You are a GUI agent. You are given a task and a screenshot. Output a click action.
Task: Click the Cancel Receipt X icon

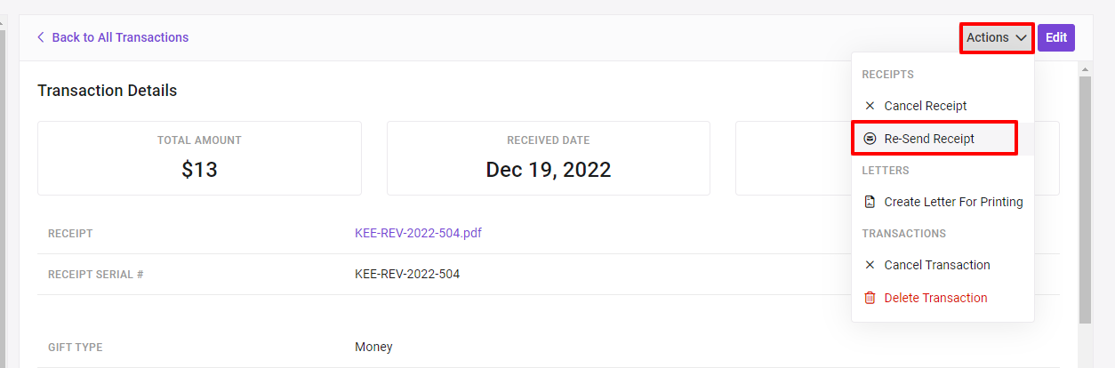coord(870,106)
